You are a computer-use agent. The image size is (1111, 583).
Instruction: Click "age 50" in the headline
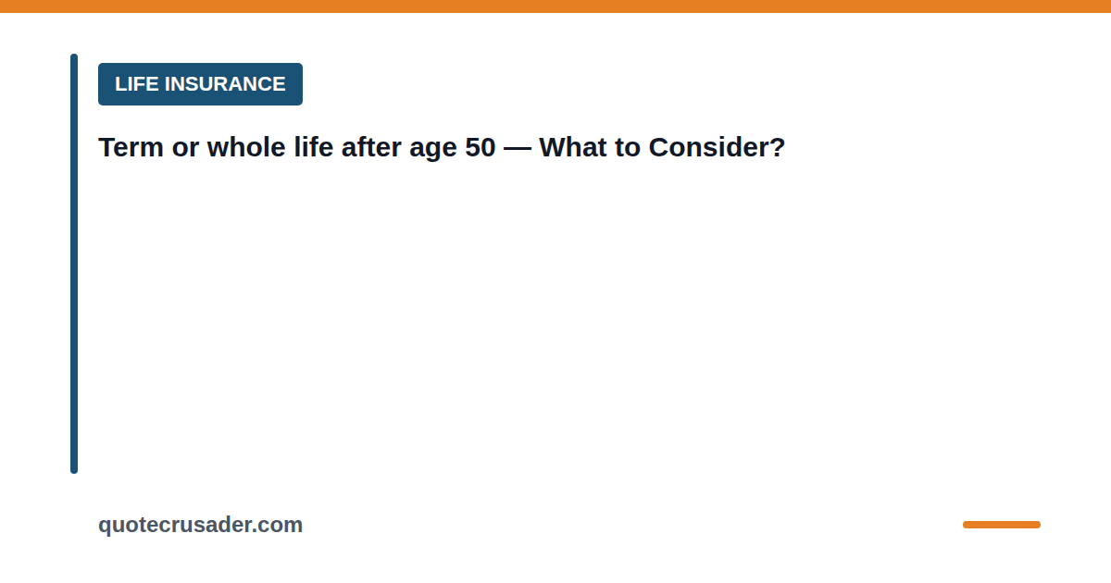(x=453, y=148)
